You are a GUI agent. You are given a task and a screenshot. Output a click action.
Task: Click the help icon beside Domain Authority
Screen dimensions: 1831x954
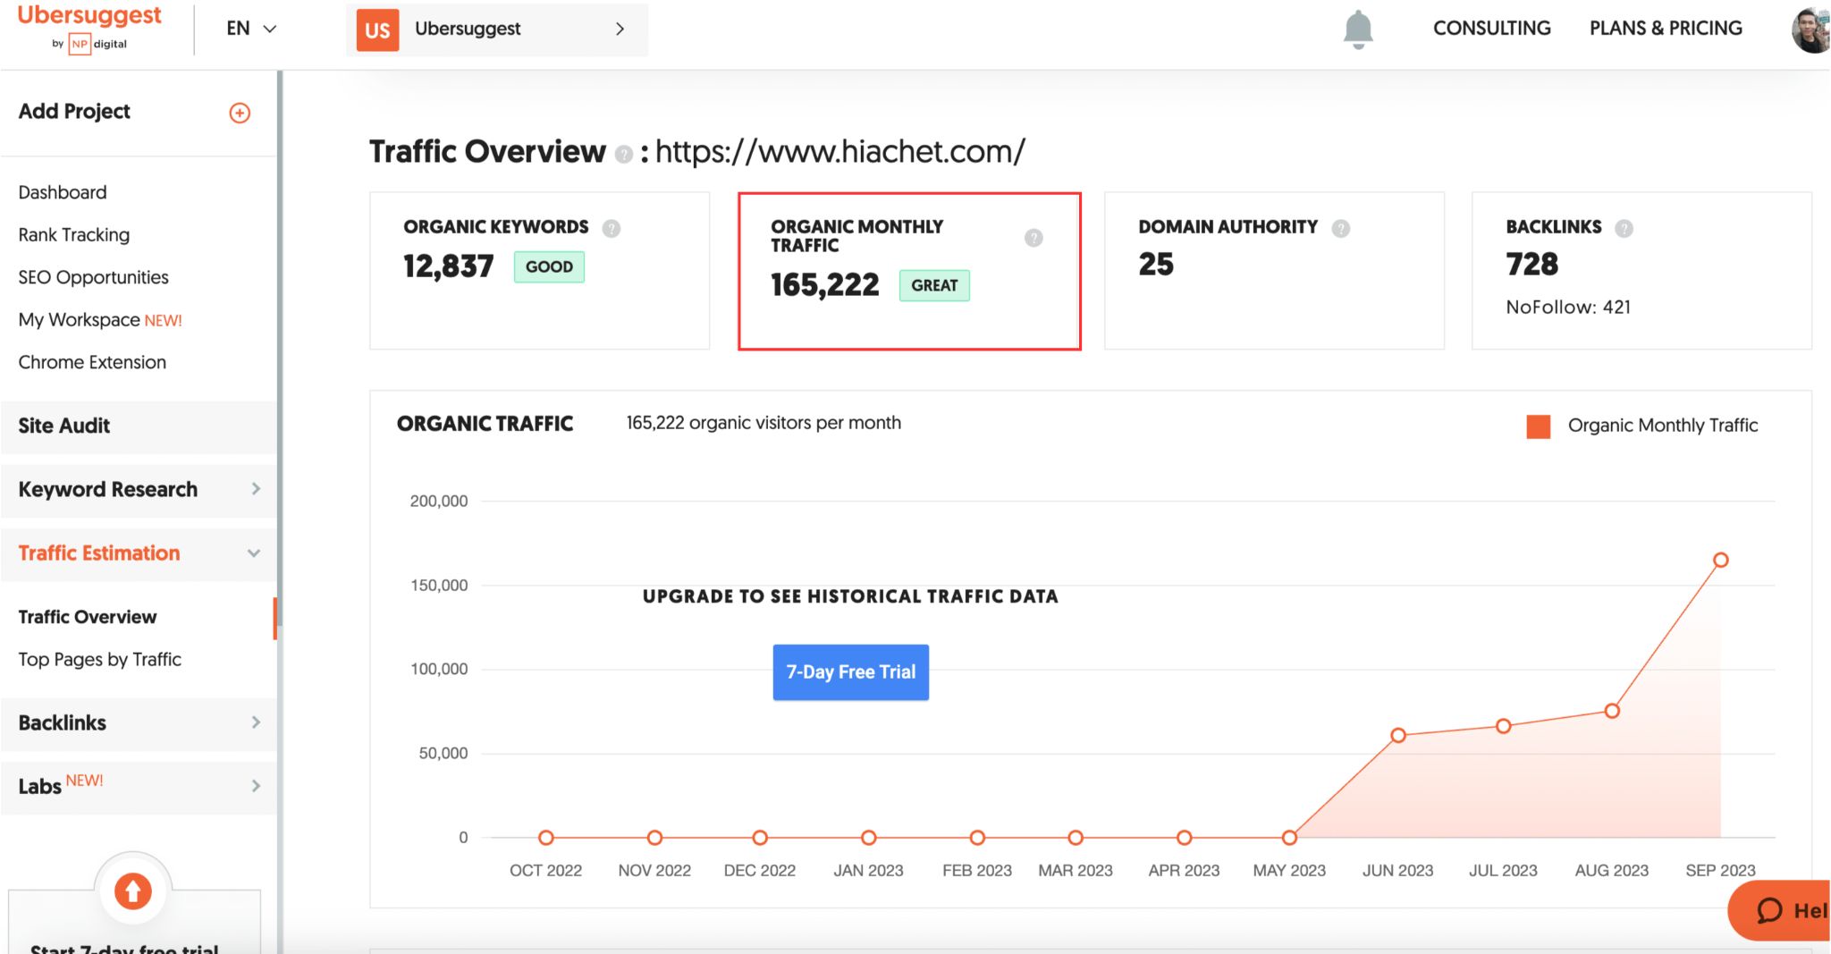(1340, 228)
